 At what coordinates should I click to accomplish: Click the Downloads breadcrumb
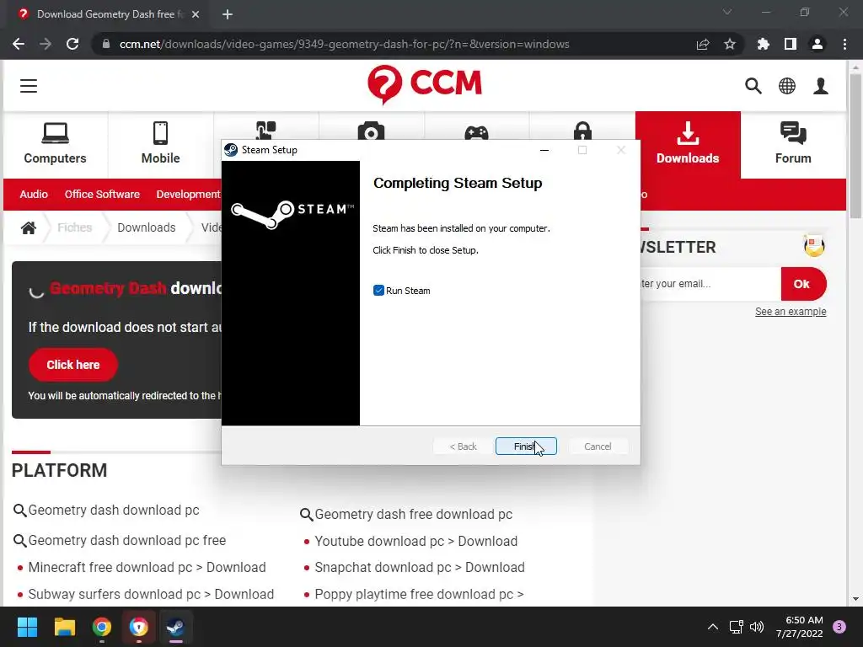coord(147,227)
